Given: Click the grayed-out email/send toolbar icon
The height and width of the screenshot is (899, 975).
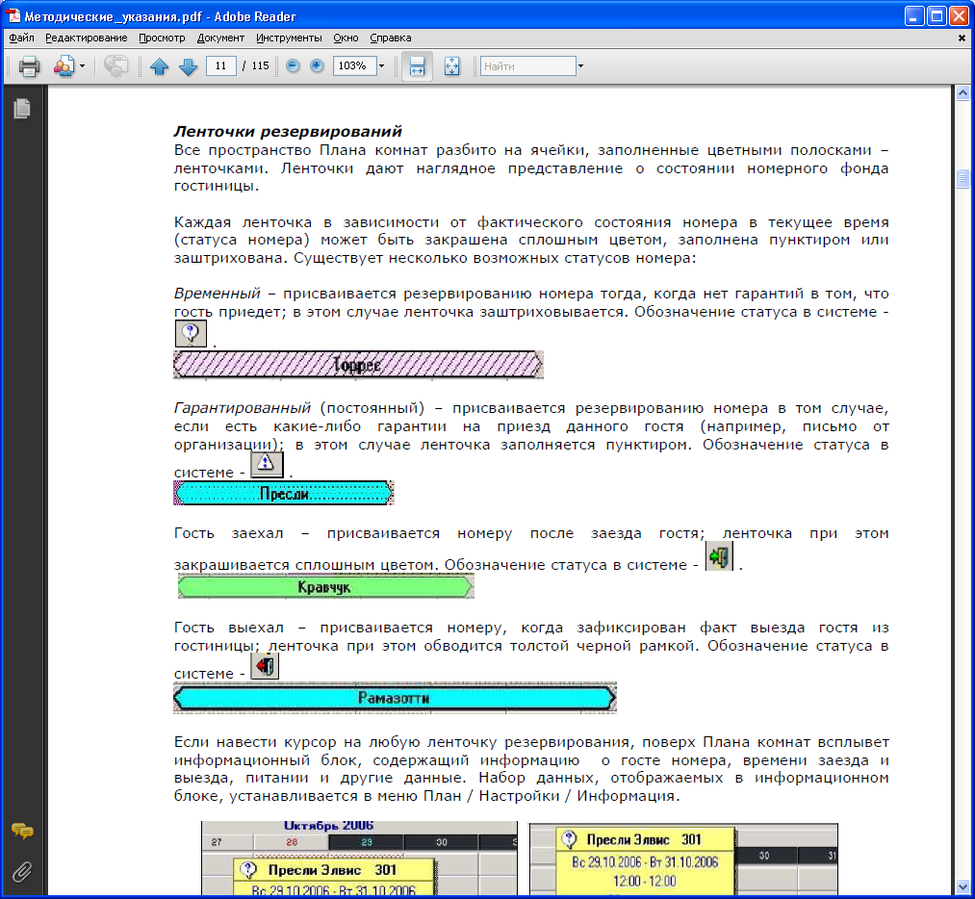Looking at the screenshot, I should click(x=115, y=65).
